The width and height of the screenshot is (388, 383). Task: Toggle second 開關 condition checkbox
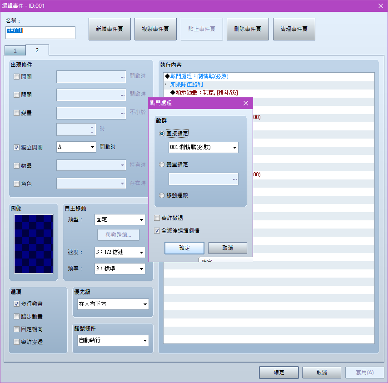point(16,95)
